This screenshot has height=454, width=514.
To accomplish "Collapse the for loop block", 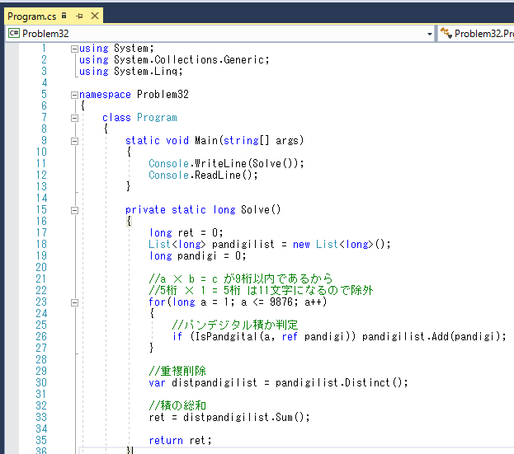I will (x=75, y=302).
